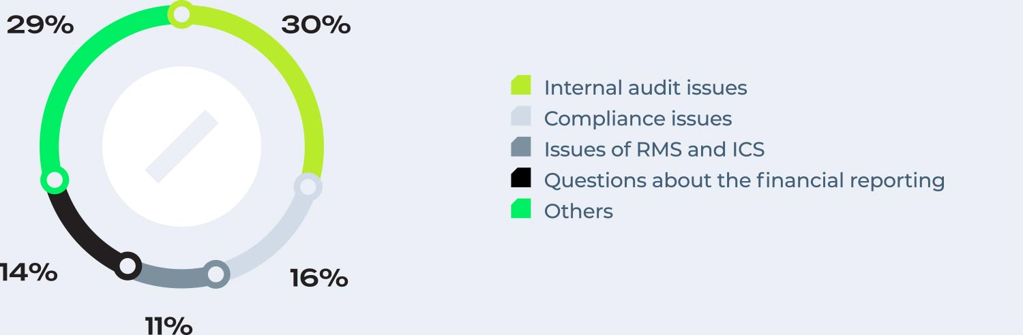Select the Others legend label
Screen dimensions: 1023x335
coord(578,211)
